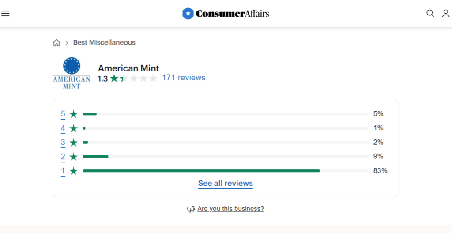Screen dimensions: 452x233
Task: Click See all reviews
Action: click(226, 184)
